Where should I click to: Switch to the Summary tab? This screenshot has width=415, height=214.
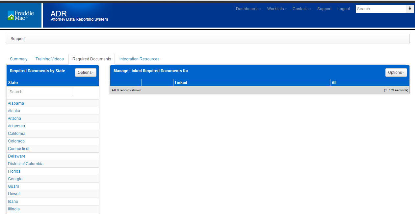[19, 59]
